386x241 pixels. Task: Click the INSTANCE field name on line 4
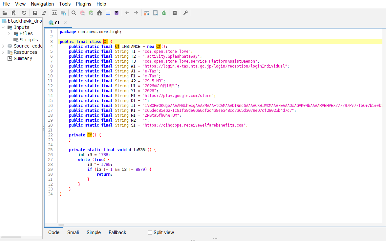[131, 47]
